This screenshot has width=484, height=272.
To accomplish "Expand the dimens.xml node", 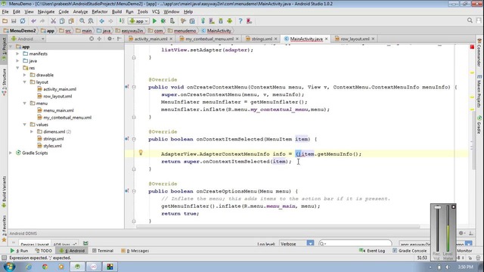I will (32, 131).
